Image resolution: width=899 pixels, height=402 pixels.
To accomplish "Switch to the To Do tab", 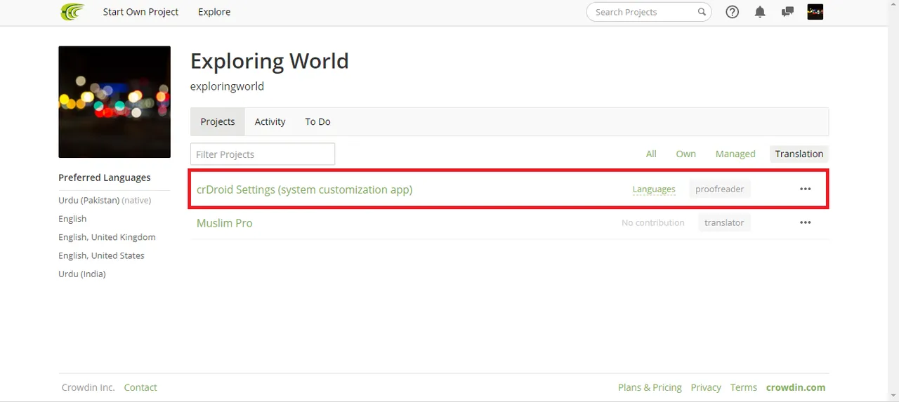I will [317, 121].
